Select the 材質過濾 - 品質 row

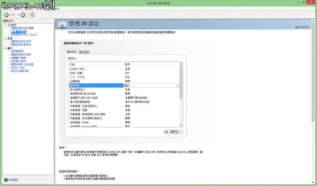124,110
